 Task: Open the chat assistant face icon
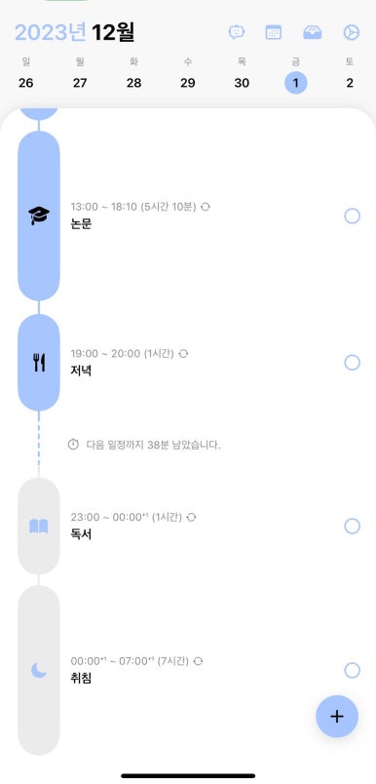click(236, 32)
